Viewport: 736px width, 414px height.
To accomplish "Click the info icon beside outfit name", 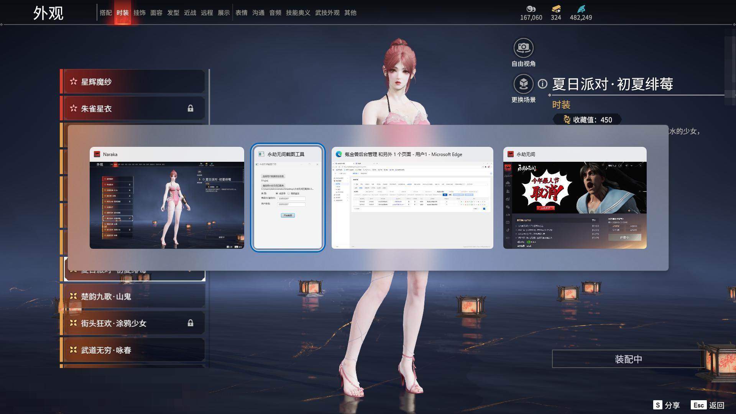I will point(542,84).
